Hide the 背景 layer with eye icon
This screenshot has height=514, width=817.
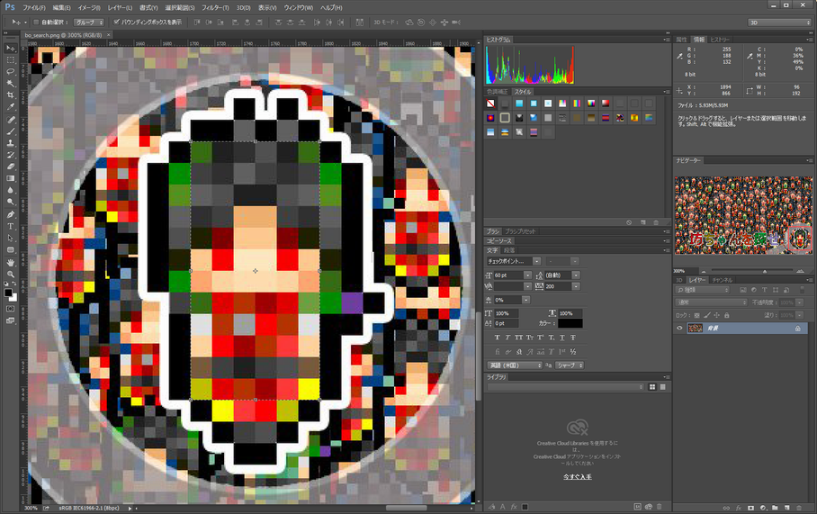coord(679,328)
